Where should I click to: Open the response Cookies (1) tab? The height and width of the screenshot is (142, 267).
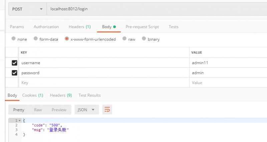[x=33, y=95]
